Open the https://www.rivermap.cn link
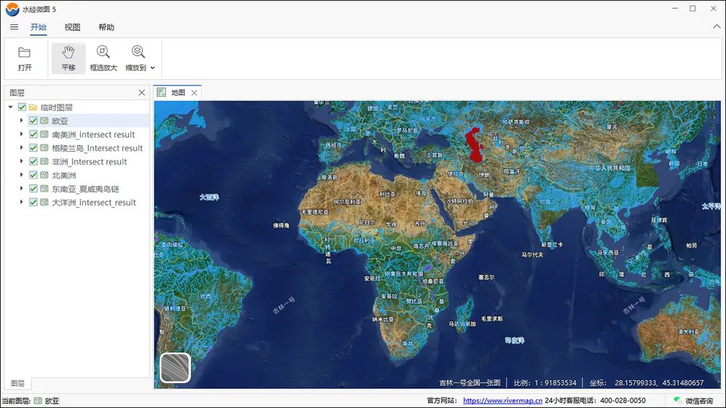This screenshot has height=408, width=726. (x=502, y=401)
